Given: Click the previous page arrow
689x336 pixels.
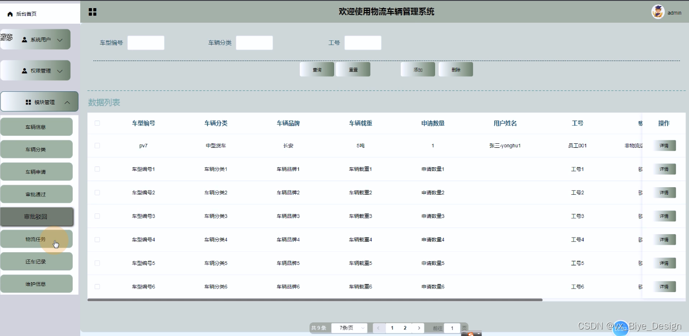Looking at the screenshot, I should (x=379, y=328).
